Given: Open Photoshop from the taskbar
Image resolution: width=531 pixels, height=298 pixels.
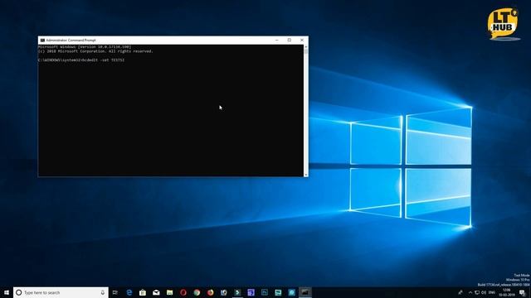Looking at the screenshot, I should [x=265, y=292].
